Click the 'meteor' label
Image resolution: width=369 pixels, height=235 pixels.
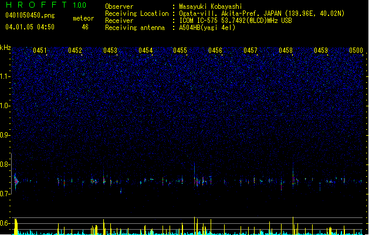coord(83,18)
